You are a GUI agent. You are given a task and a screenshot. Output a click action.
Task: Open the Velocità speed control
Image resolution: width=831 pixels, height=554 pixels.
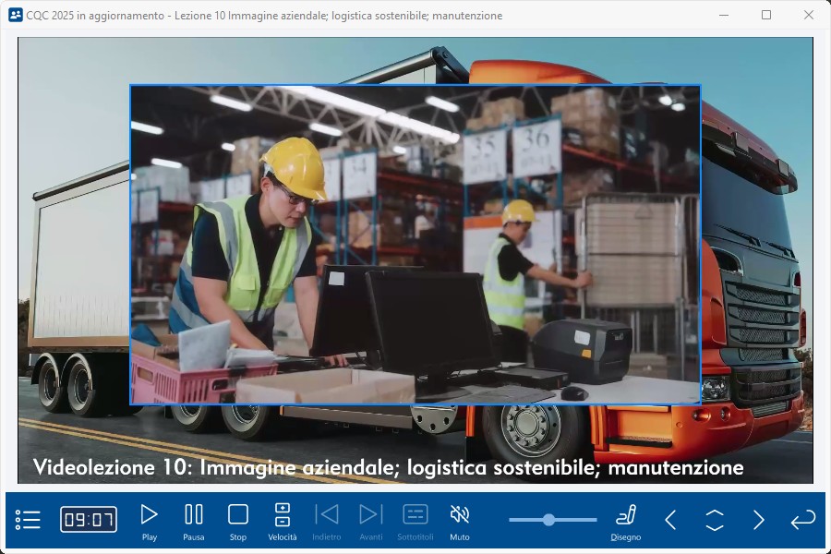tap(283, 520)
